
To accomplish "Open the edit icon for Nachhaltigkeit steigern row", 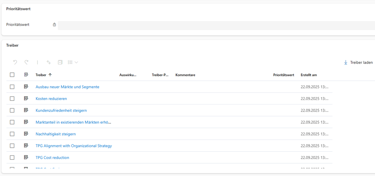I will 26,134.
